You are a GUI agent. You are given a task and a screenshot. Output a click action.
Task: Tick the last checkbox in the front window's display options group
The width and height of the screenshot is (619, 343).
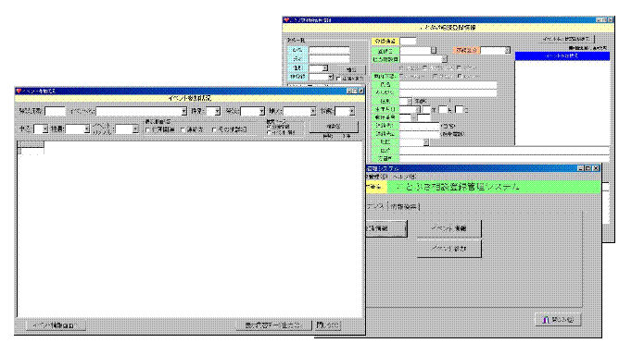coord(214,130)
